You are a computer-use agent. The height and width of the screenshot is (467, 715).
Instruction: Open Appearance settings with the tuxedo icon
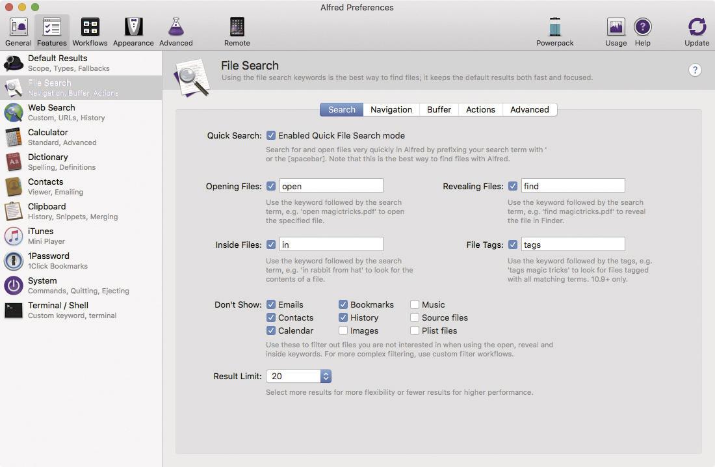coord(134,32)
